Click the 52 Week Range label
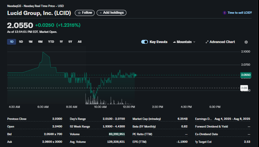The width and height of the screenshot is (259, 147). coord(80,127)
